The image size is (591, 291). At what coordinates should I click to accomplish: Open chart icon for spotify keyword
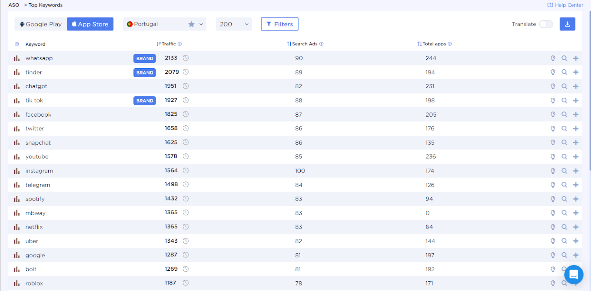click(x=17, y=199)
